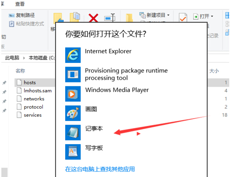Click the move-to folder icon in ribbon
The width and height of the screenshot is (237, 177).
click(58, 17)
